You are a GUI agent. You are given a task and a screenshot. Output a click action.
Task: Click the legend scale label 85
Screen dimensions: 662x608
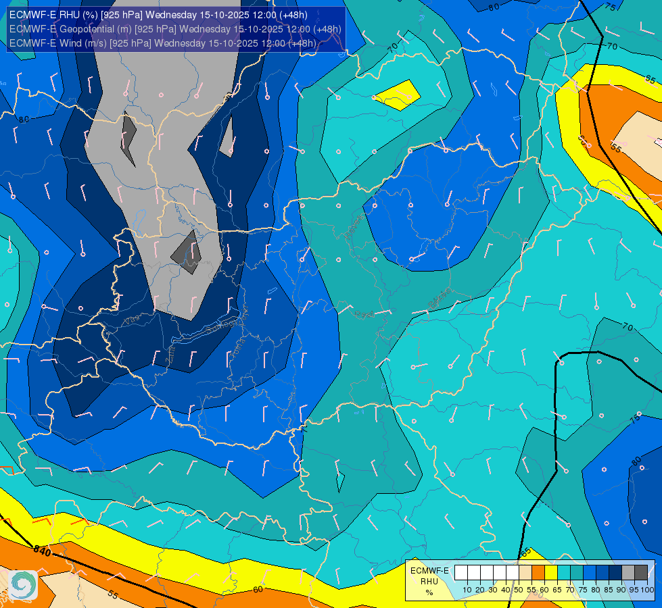[x=609, y=590]
